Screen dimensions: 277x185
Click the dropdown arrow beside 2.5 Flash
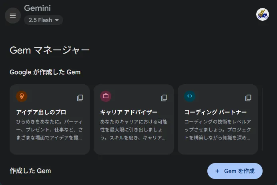pos(57,20)
